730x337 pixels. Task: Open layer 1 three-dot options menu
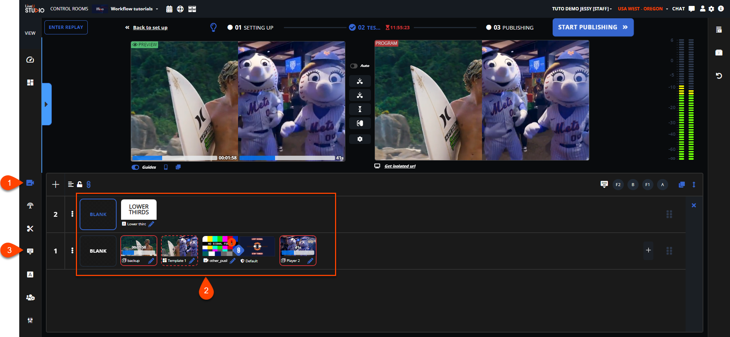coord(72,251)
